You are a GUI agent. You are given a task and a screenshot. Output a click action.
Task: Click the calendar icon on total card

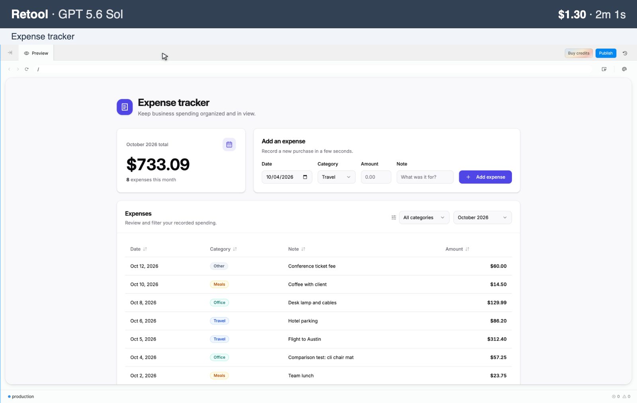tap(229, 145)
